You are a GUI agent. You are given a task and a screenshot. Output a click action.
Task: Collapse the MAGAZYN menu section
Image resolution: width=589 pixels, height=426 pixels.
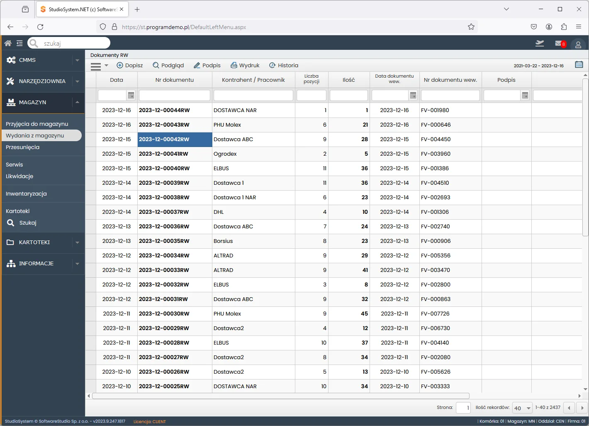(x=77, y=102)
